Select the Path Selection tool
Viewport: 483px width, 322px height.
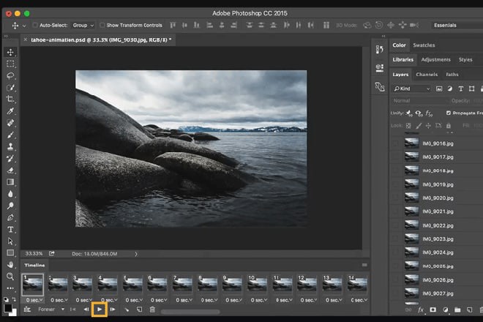tap(10, 241)
